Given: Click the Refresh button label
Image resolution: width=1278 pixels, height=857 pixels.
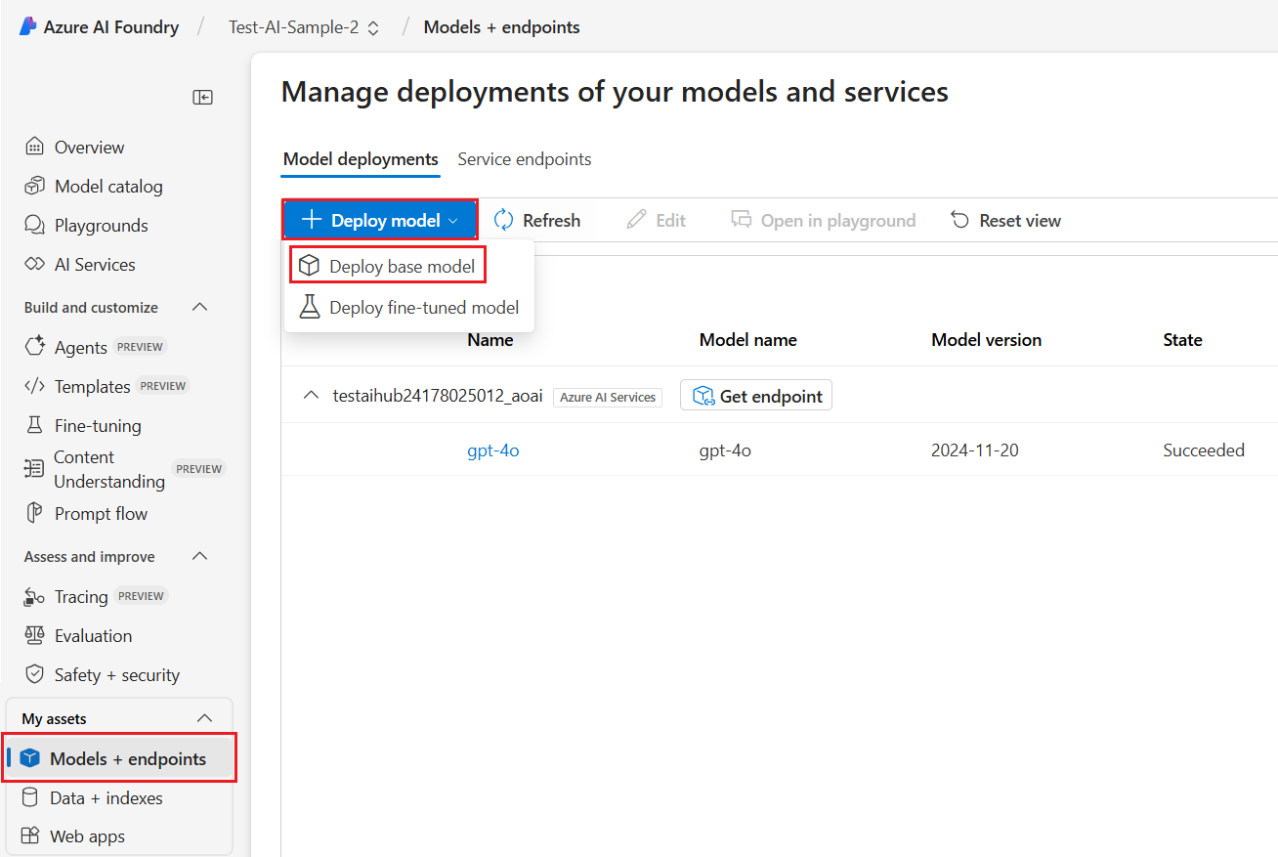Looking at the screenshot, I should pos(552,221).
